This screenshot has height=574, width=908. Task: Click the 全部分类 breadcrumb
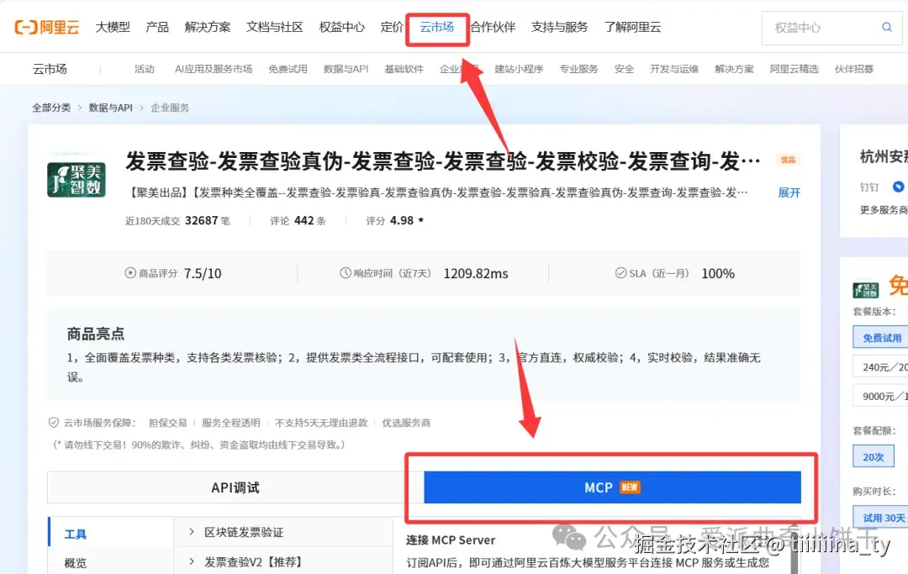51,108
